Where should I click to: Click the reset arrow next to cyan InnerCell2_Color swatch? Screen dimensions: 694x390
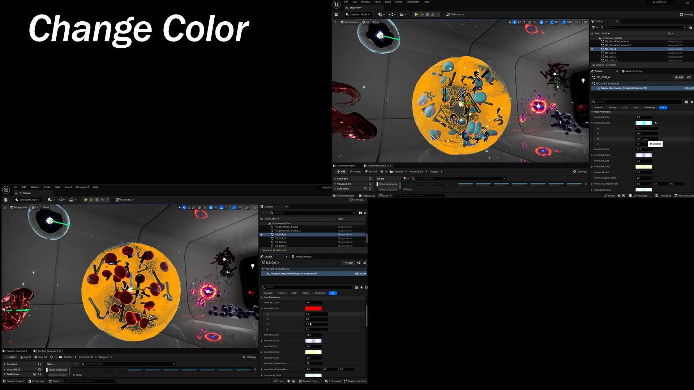point(656,123)
